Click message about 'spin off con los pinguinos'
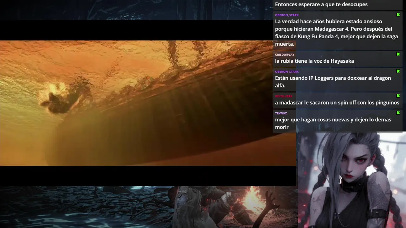The height and width of the screenshot is (228, 406). click(337, 103)
